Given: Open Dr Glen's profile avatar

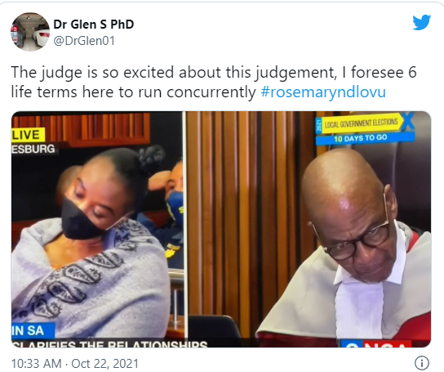Looking at the screenshot, I should pos(30,32).
